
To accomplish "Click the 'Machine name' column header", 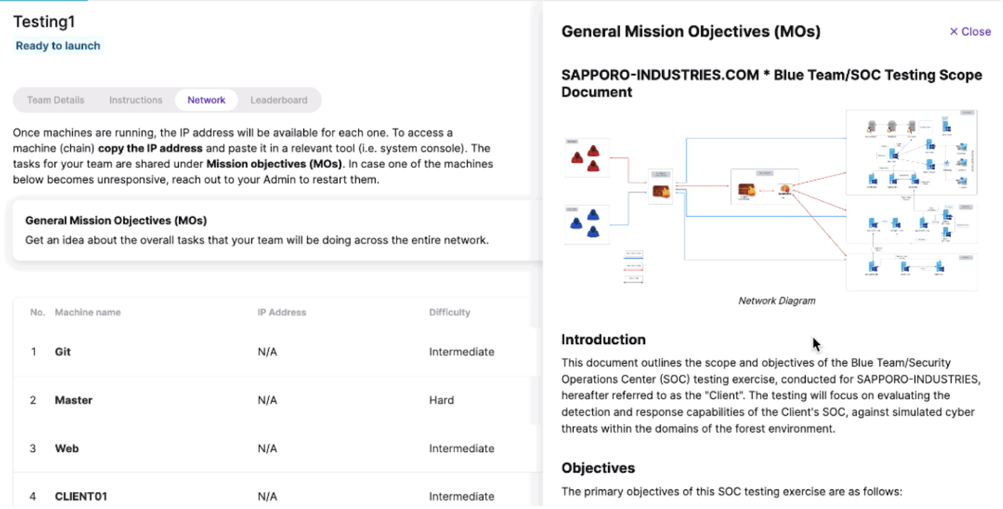I will 88,312.
